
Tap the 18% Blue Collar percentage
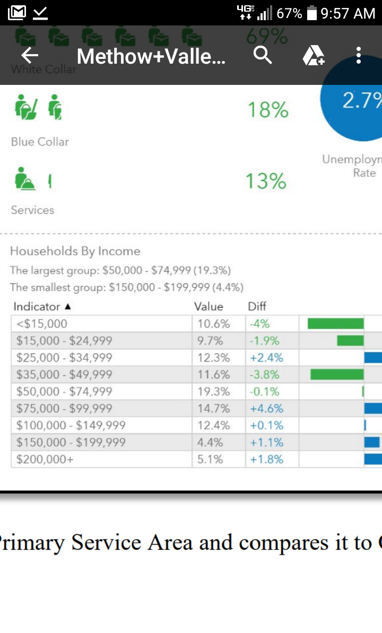coord(268,110)
